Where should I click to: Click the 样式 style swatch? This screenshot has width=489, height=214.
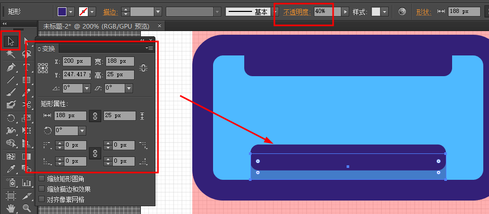point(376,12)
